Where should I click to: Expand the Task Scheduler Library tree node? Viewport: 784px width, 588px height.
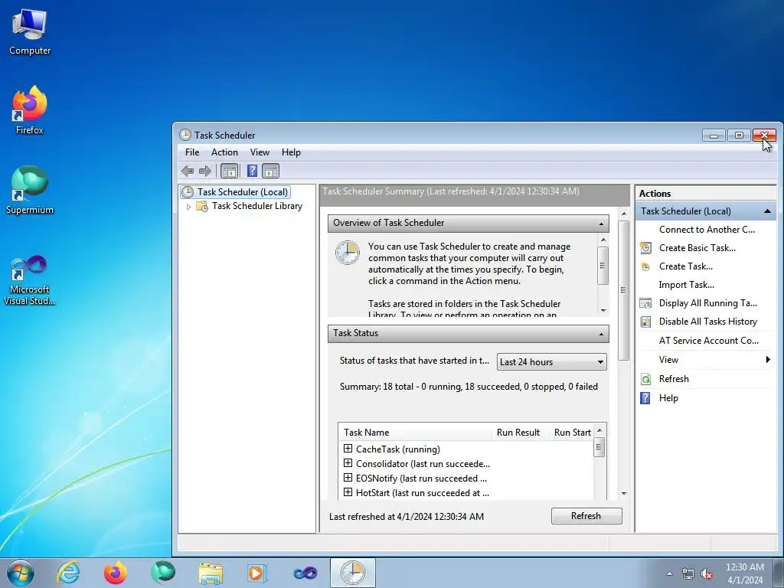click(x=188, y=207)
